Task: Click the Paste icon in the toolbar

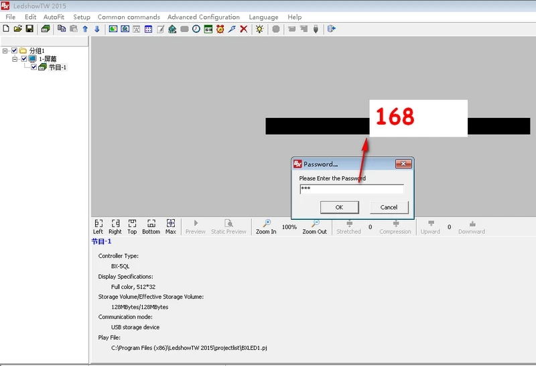Action: click(x=74, y=29)
